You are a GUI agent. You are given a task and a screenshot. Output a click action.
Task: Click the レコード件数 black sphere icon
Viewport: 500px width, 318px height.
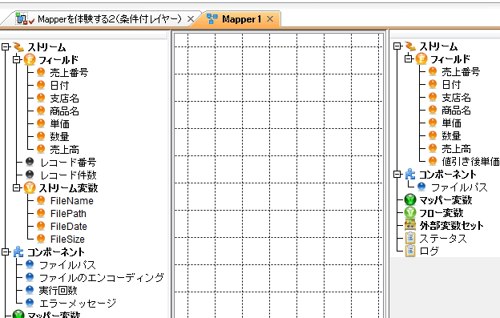(x=30, y=175)
